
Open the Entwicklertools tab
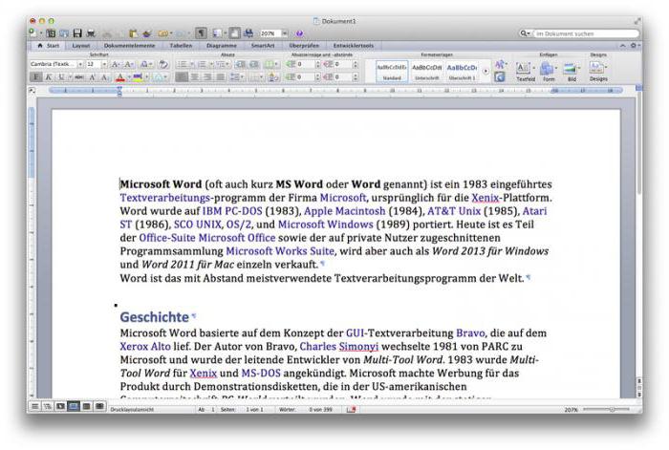354,45
